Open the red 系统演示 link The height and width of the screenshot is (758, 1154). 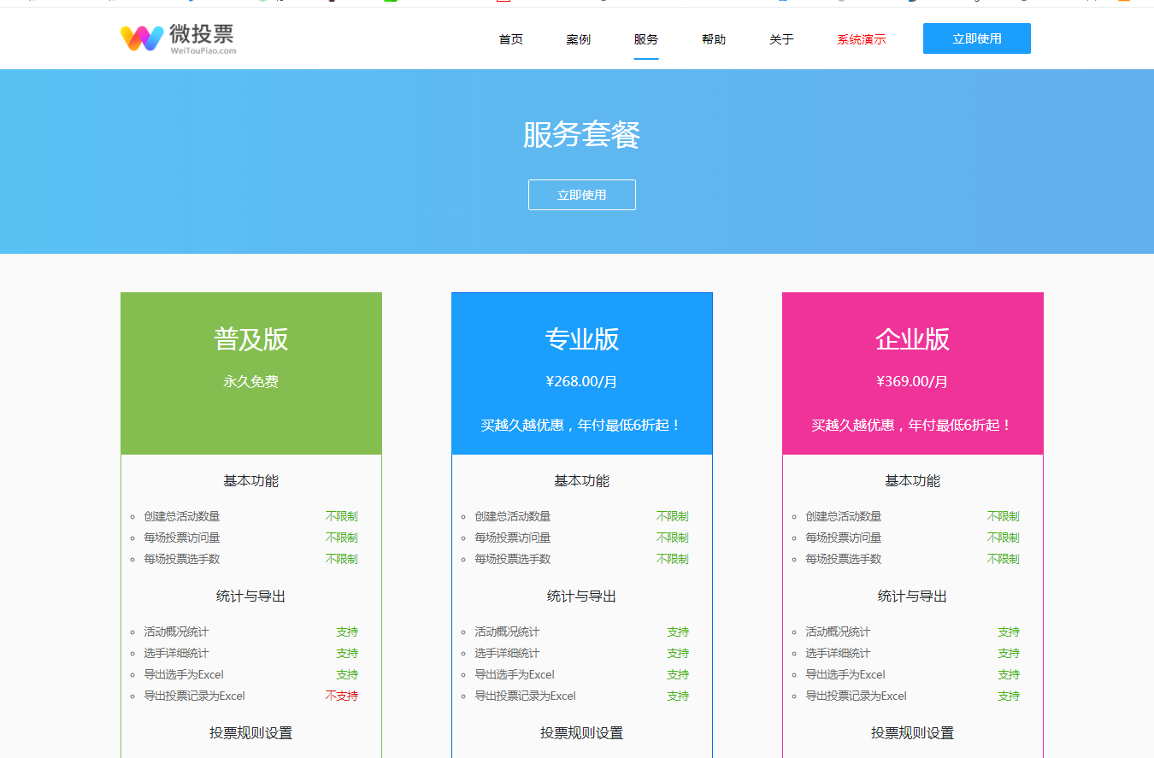861,39
